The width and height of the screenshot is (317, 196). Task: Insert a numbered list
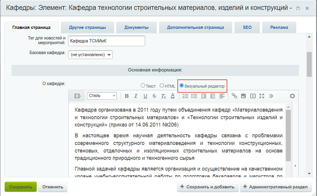pos(185,96)
